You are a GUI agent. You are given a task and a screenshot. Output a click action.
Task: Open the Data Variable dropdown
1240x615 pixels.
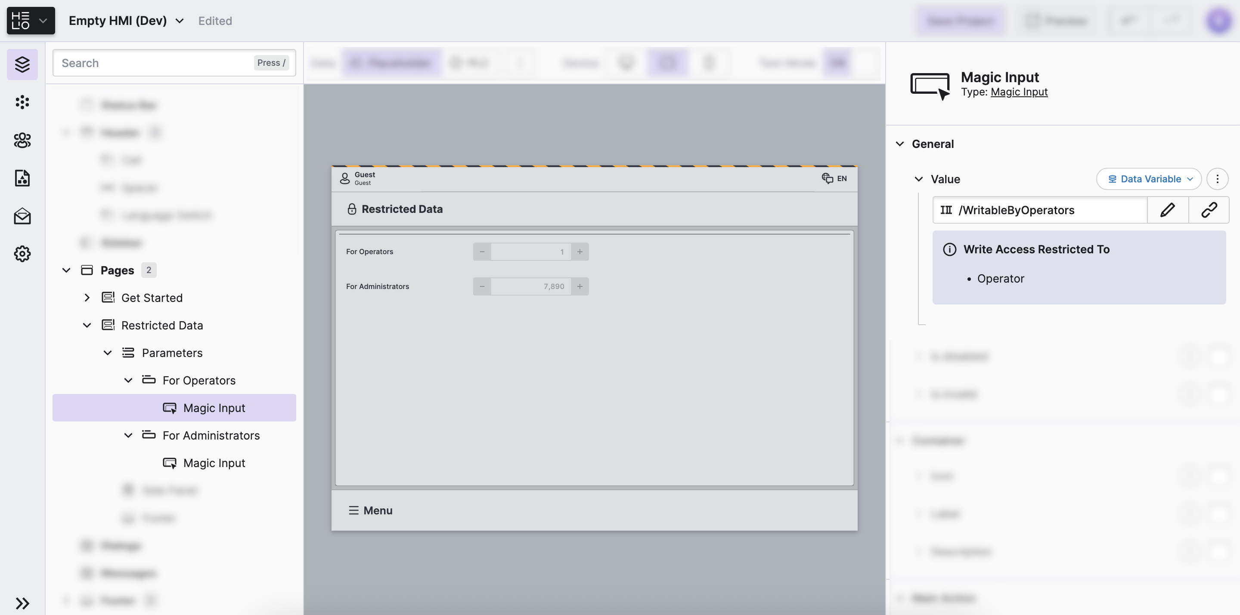(x=1149, y=179)
